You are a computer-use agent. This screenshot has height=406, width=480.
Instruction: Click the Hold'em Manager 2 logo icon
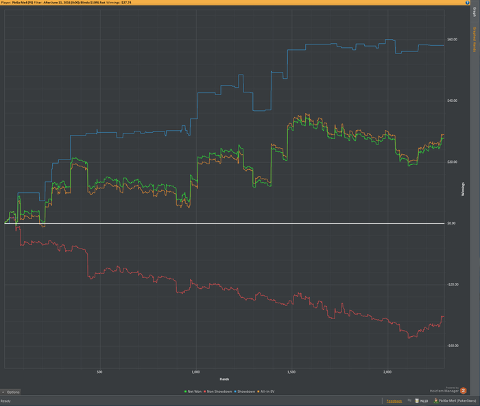tap(463, 391)
